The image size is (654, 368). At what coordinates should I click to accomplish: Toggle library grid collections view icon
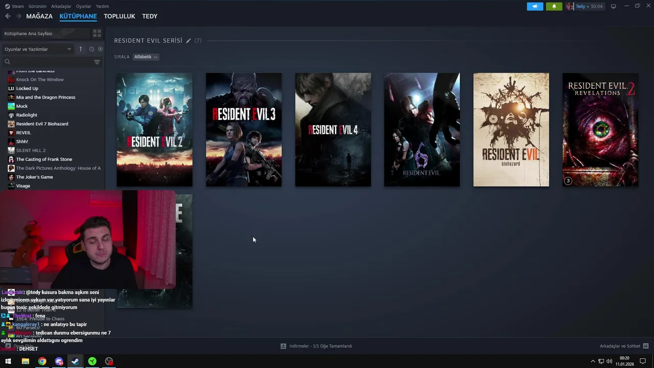point(97,33)
